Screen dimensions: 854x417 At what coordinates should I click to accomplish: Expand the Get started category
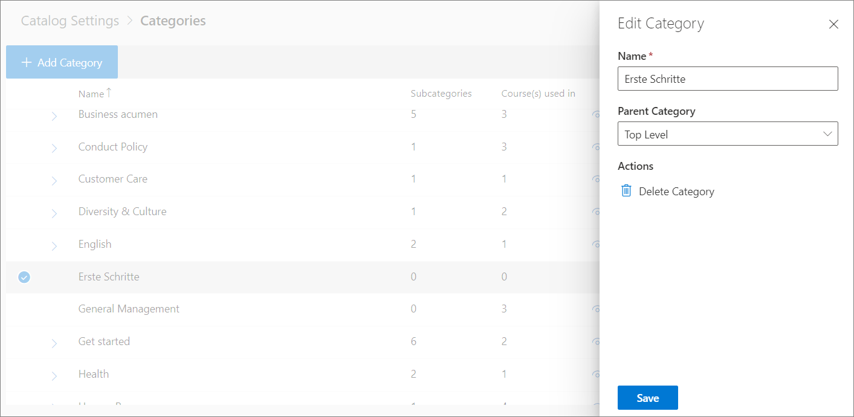54,343
